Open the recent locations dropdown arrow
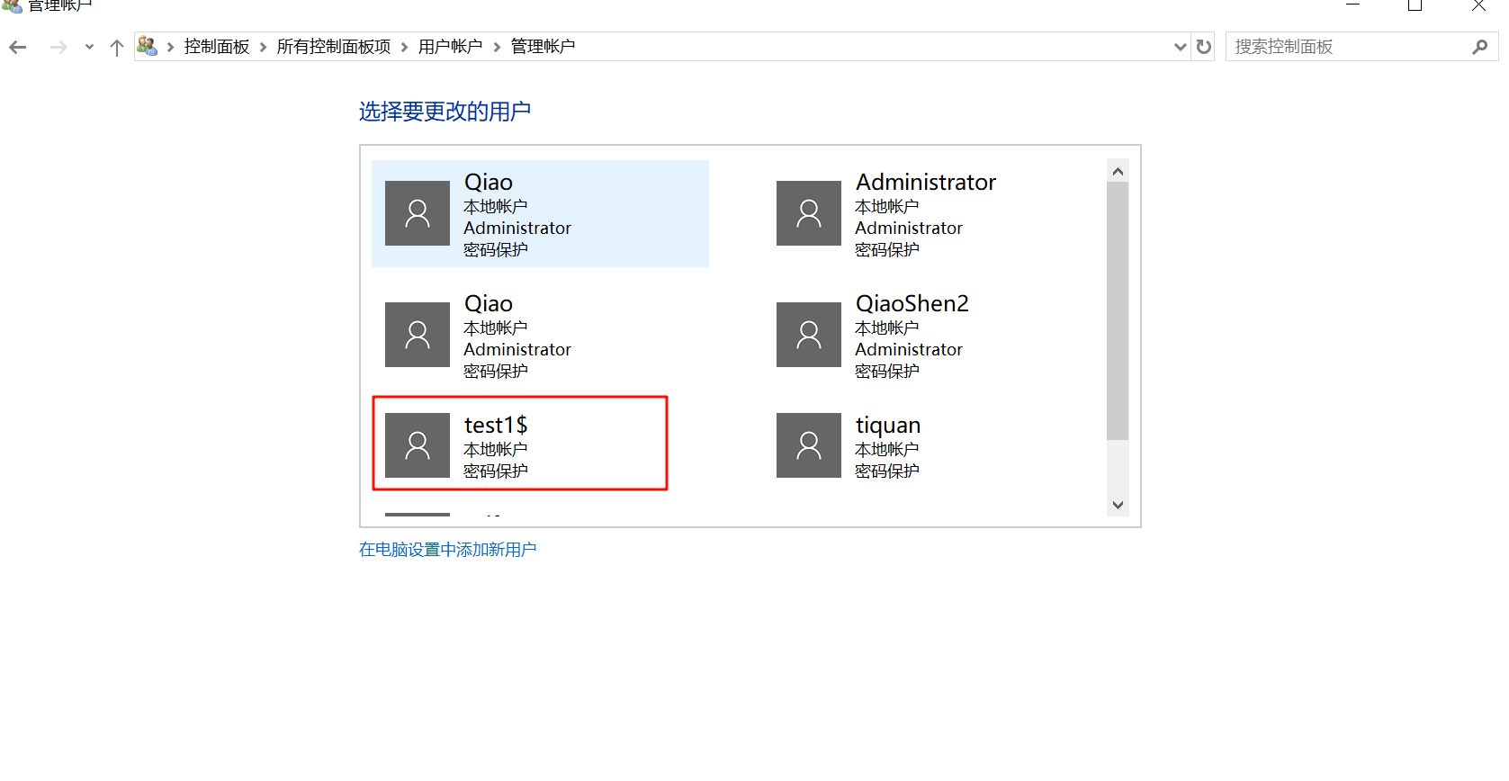The width and height of the screenshot is (1509, 781). pos(89,47)
